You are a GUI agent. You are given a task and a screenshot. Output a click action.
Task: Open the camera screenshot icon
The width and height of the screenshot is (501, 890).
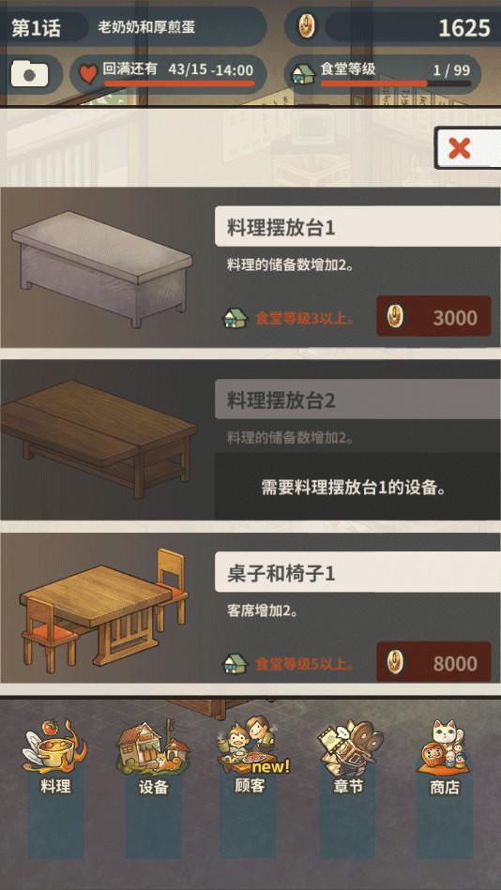29,74
